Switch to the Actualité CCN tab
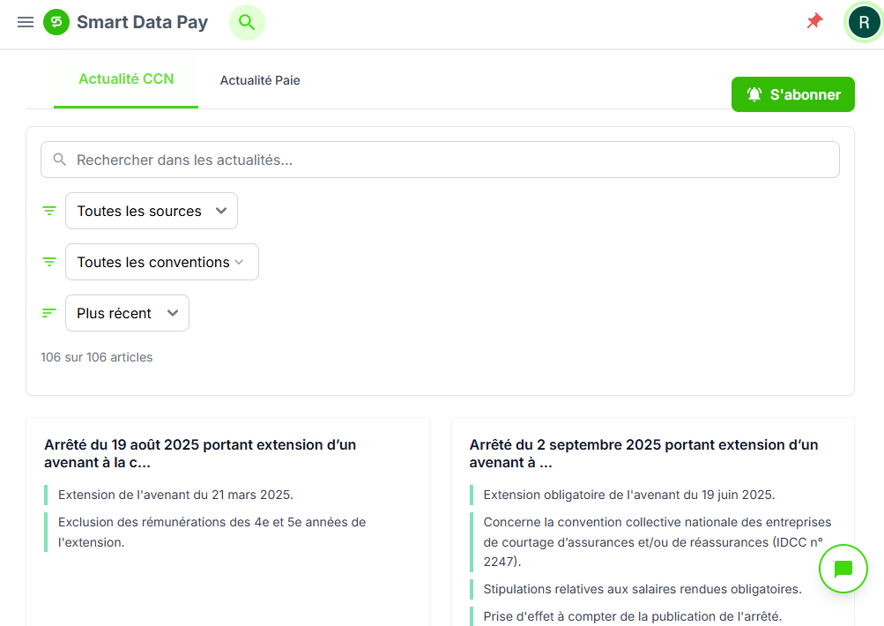This screenshot has height=626, width=884. [126, 79]
